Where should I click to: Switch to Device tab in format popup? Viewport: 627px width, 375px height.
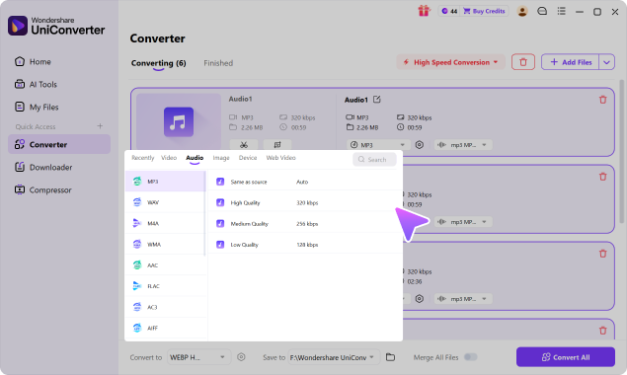[248, 158]
